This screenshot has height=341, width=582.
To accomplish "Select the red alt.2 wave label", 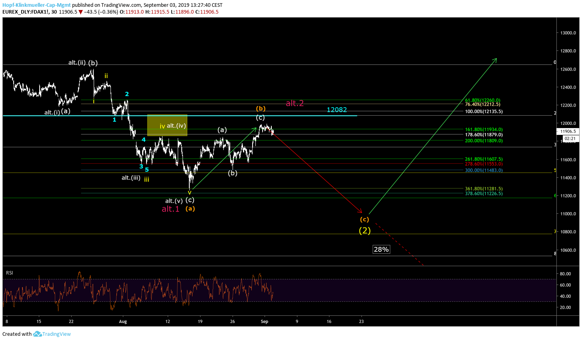I will coord(295,103).
